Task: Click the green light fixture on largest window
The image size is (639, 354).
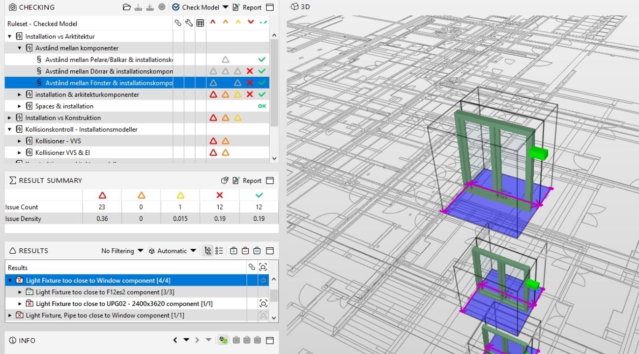Action: pyautogui.click(x=538, y=153)
